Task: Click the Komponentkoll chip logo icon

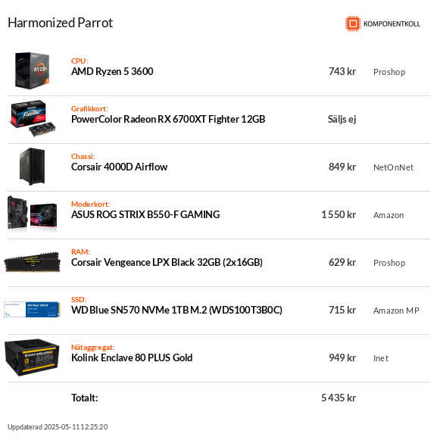Action: [353, 23]
